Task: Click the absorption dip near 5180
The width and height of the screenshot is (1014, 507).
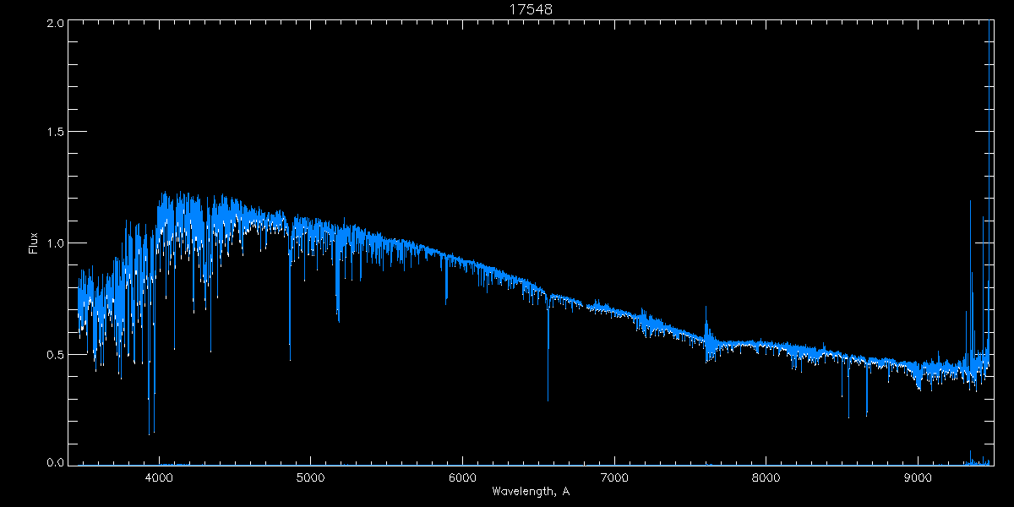Action: (x=338, y=319)
